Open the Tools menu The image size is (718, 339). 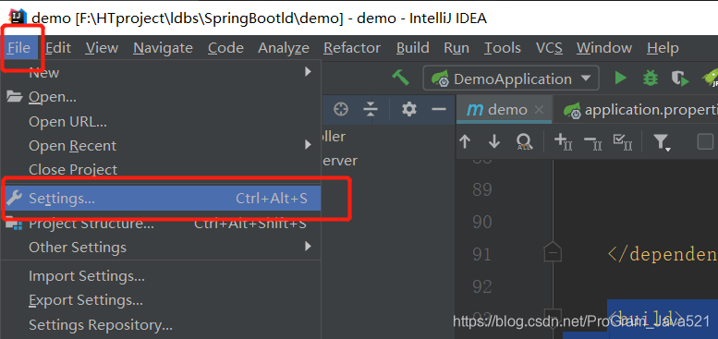click(x=503, y=48)
